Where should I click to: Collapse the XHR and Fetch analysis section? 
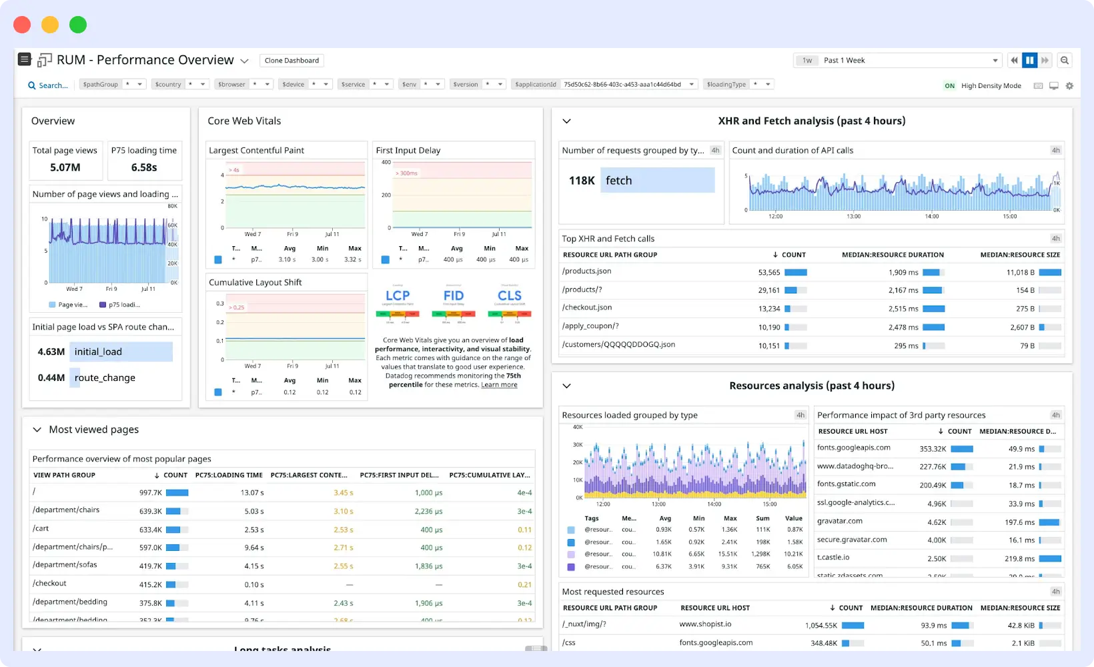click(566, 121)
